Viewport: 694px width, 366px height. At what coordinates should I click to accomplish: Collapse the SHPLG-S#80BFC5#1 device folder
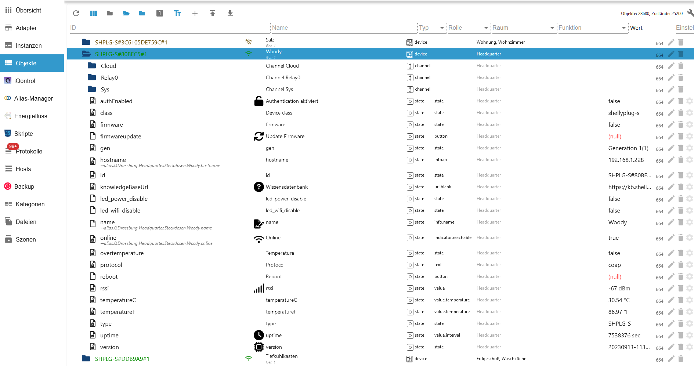pos(86,54)
